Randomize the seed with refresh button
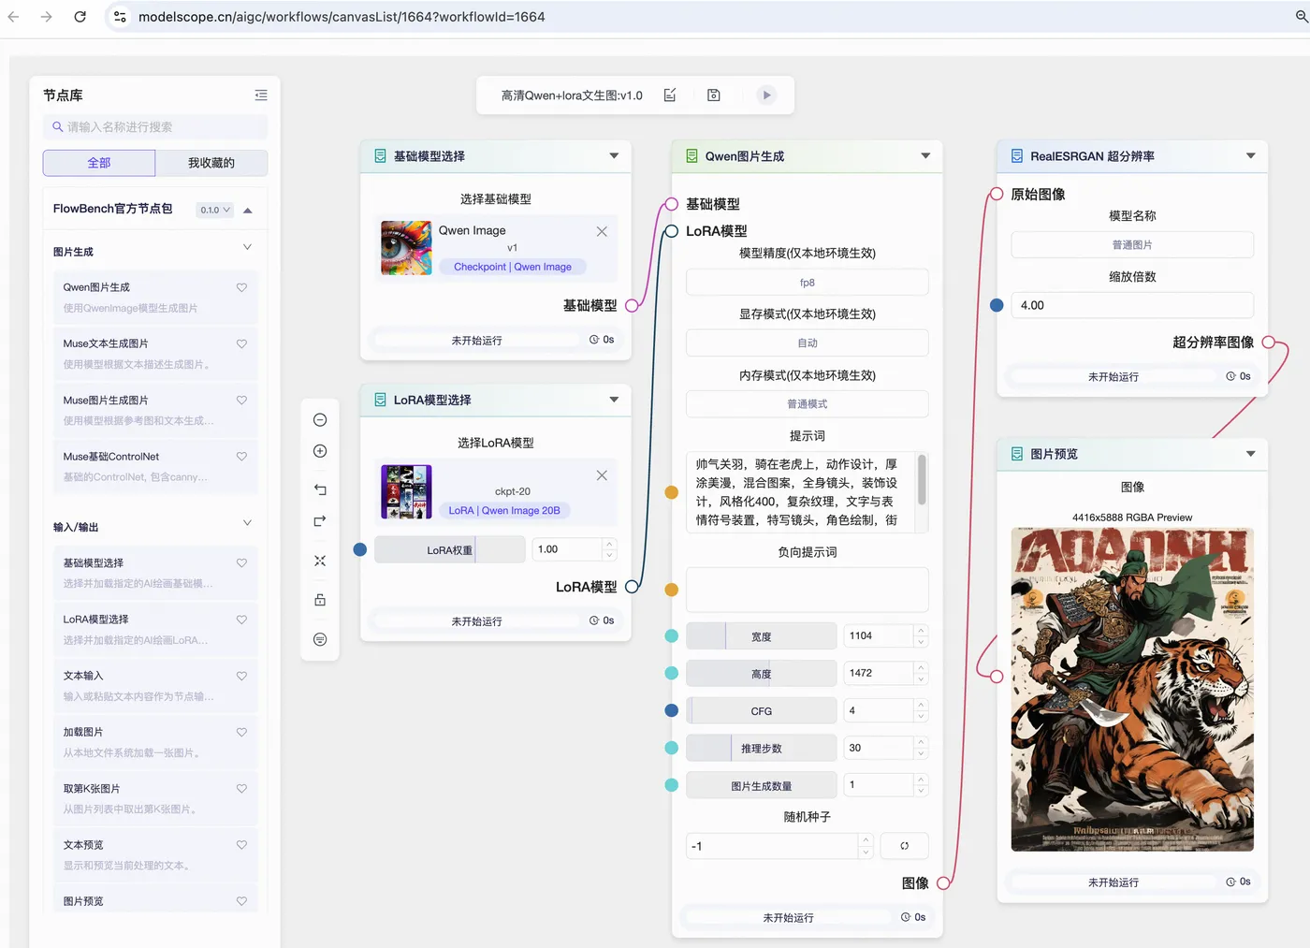This screenshot has width=1310, height=948. [x=904, y=846]
